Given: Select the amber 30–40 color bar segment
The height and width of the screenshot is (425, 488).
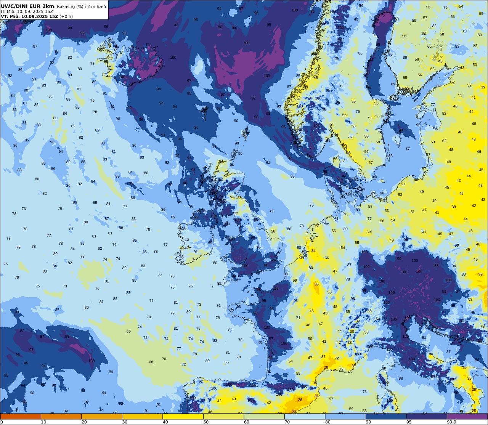Looking at the screenshot, I should coord(143,417).
